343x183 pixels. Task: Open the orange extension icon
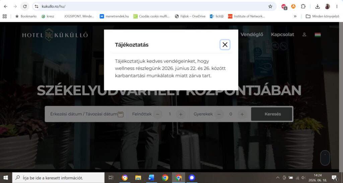coord(293,6)
